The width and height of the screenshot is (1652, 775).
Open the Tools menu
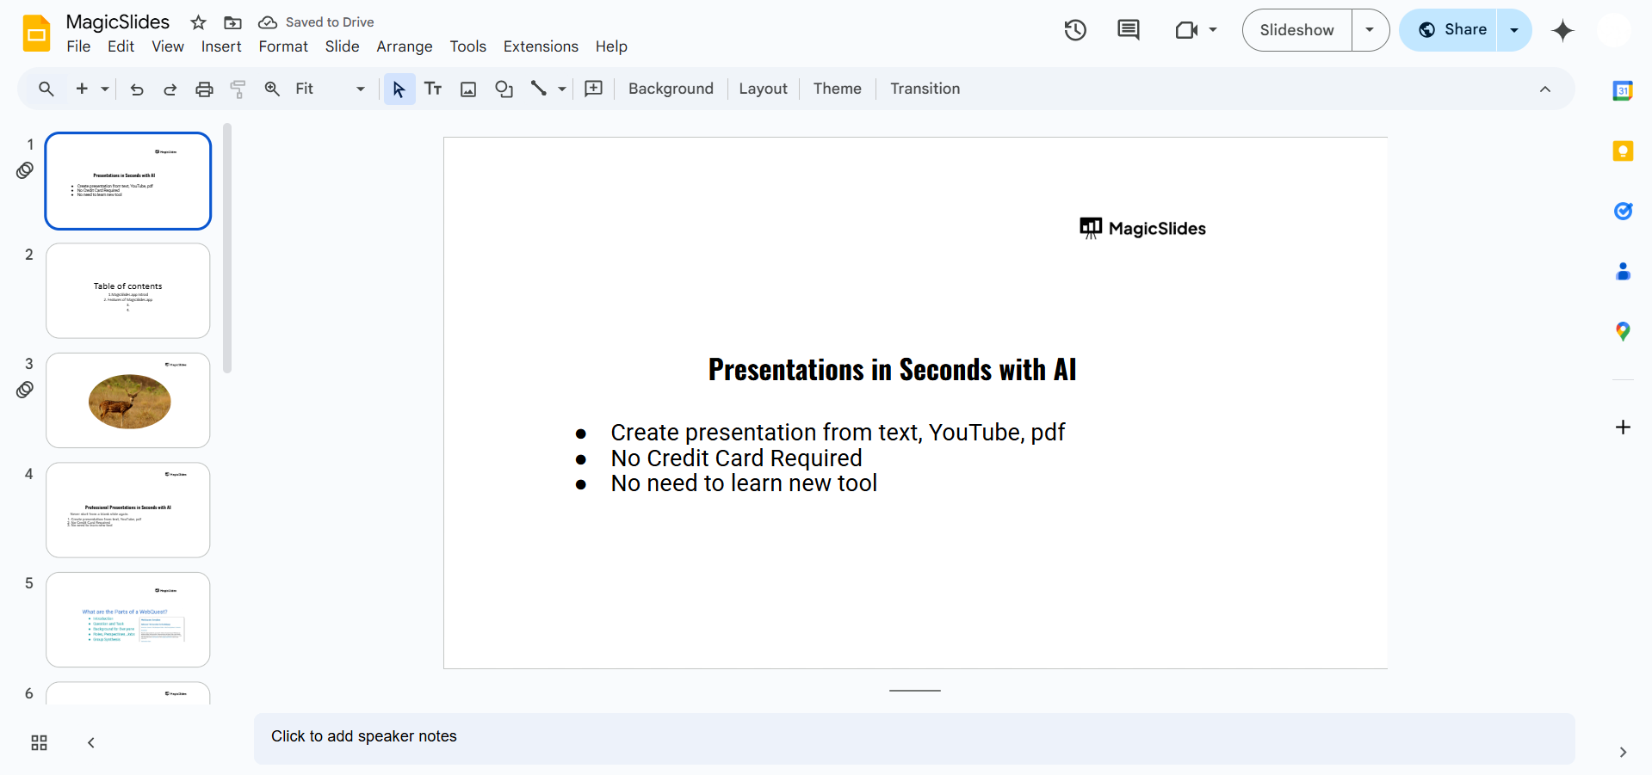click(x=468, y=46)
